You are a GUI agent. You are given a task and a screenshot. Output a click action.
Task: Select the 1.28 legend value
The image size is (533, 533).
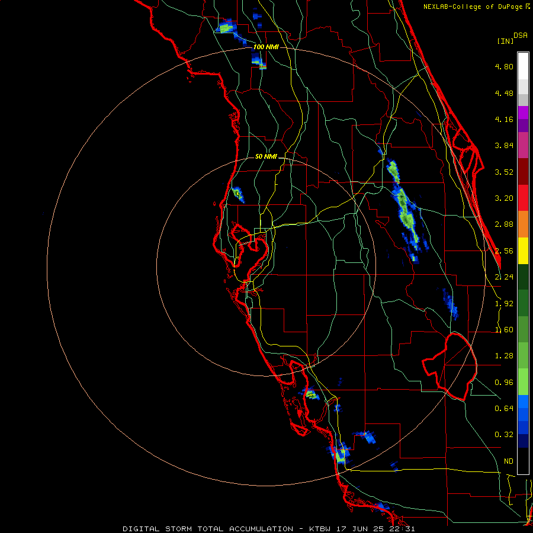pyautogui.click(x=504, y=356)
